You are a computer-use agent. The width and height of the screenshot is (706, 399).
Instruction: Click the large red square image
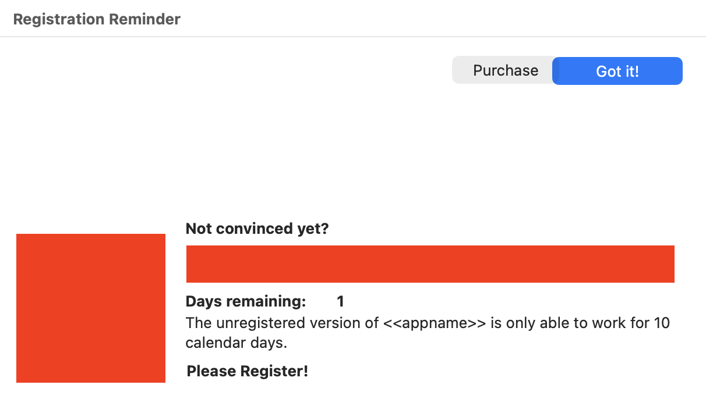pyautogui.click(x=91, y=308)
